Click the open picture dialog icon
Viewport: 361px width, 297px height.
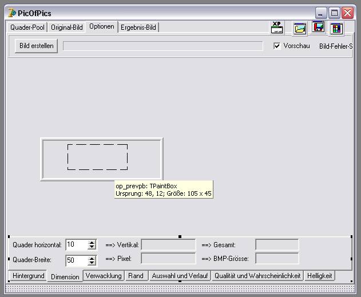[x=300, y=29]
